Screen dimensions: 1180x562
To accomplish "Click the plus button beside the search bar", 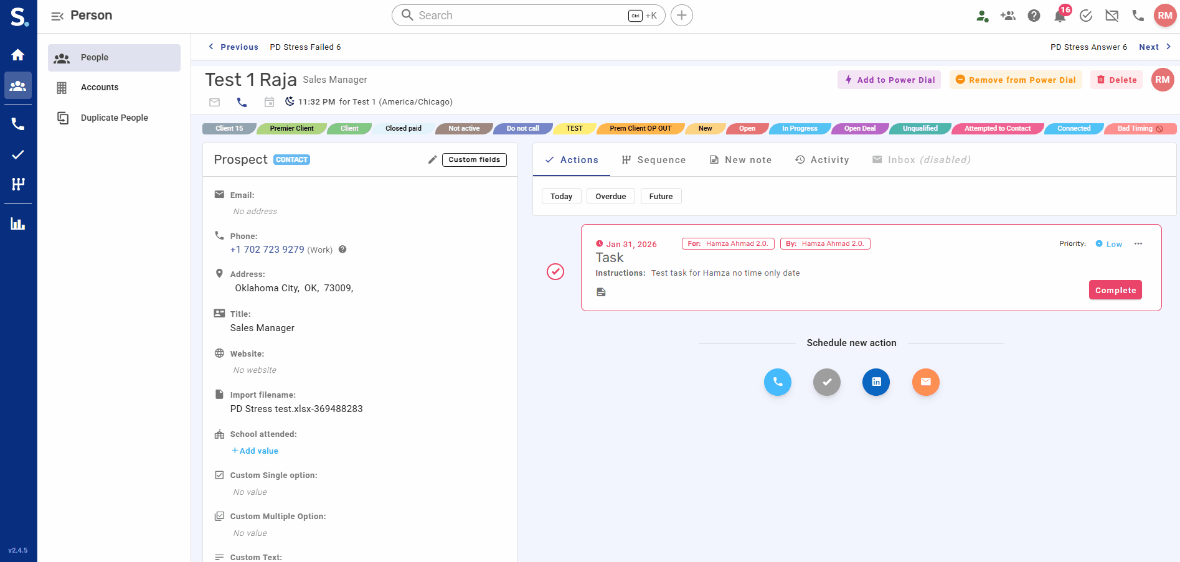I will pos(682,16).
